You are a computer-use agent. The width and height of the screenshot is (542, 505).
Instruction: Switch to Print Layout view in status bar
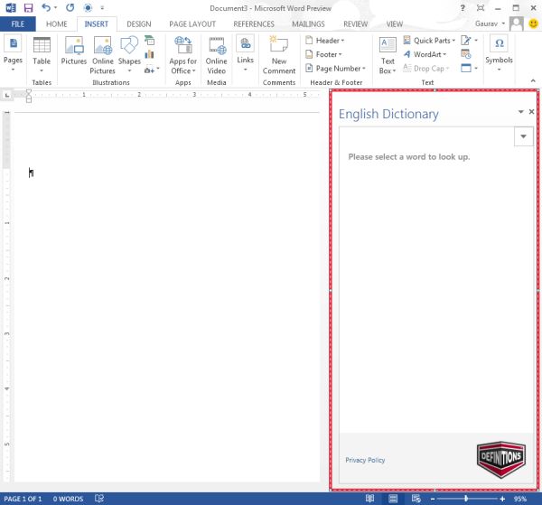393,499
